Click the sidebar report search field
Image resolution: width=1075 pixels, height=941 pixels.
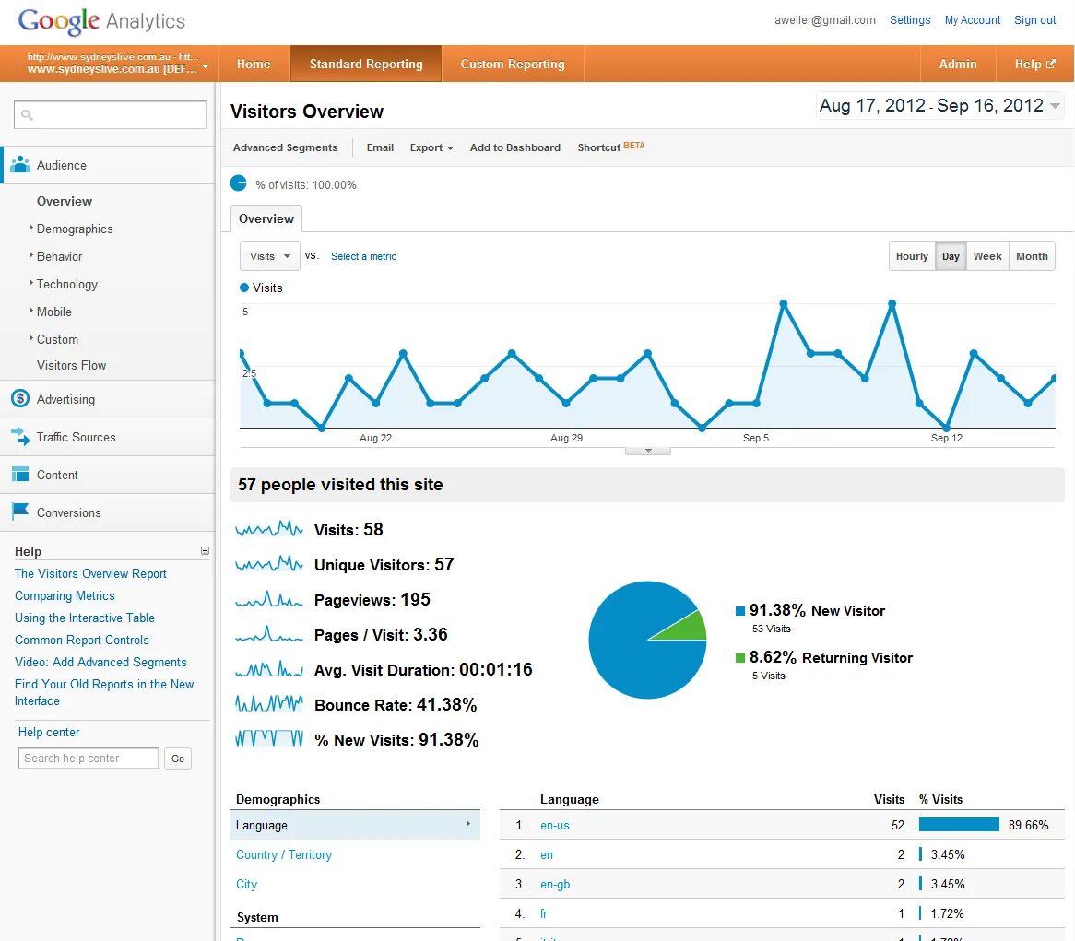[110, 114]
